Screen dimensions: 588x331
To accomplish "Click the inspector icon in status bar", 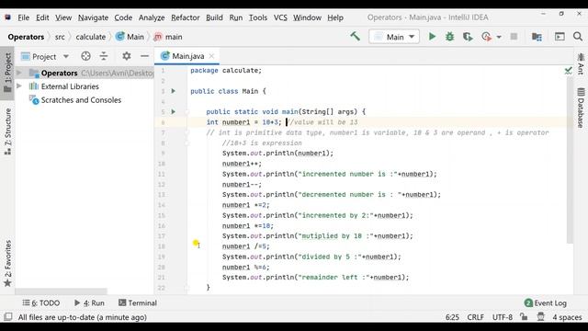I will click(x=540, y=316).
